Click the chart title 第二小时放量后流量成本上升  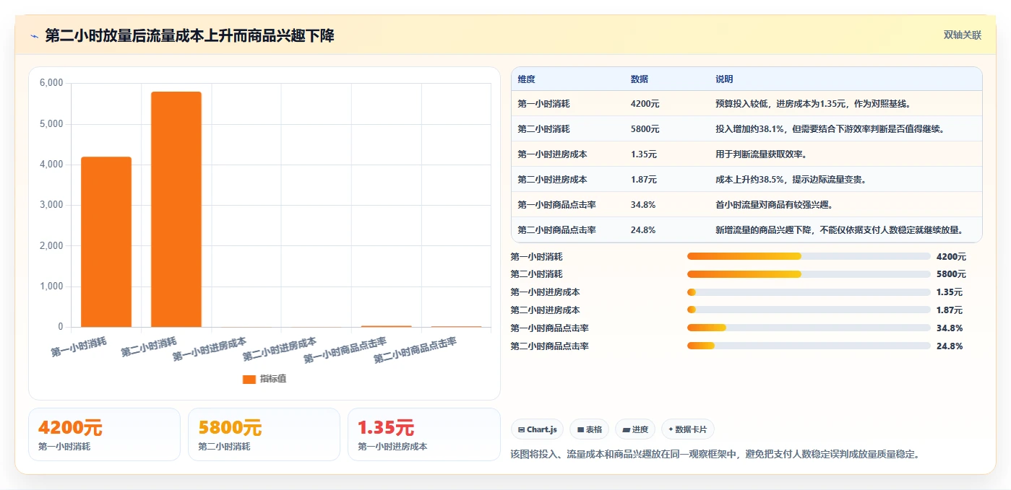(x=133, y=36)
